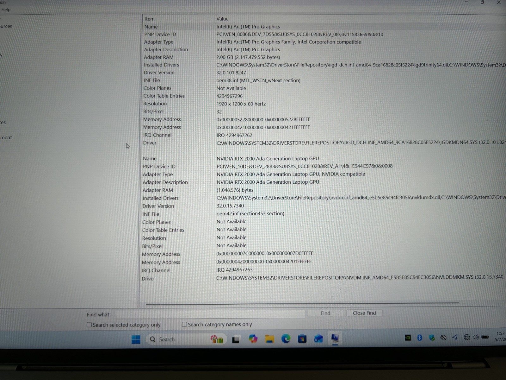Select the Intel(R) Arc(TM) Pro Graphics Name row
This screenshot has height=380, width=506.
coord(324,27)
